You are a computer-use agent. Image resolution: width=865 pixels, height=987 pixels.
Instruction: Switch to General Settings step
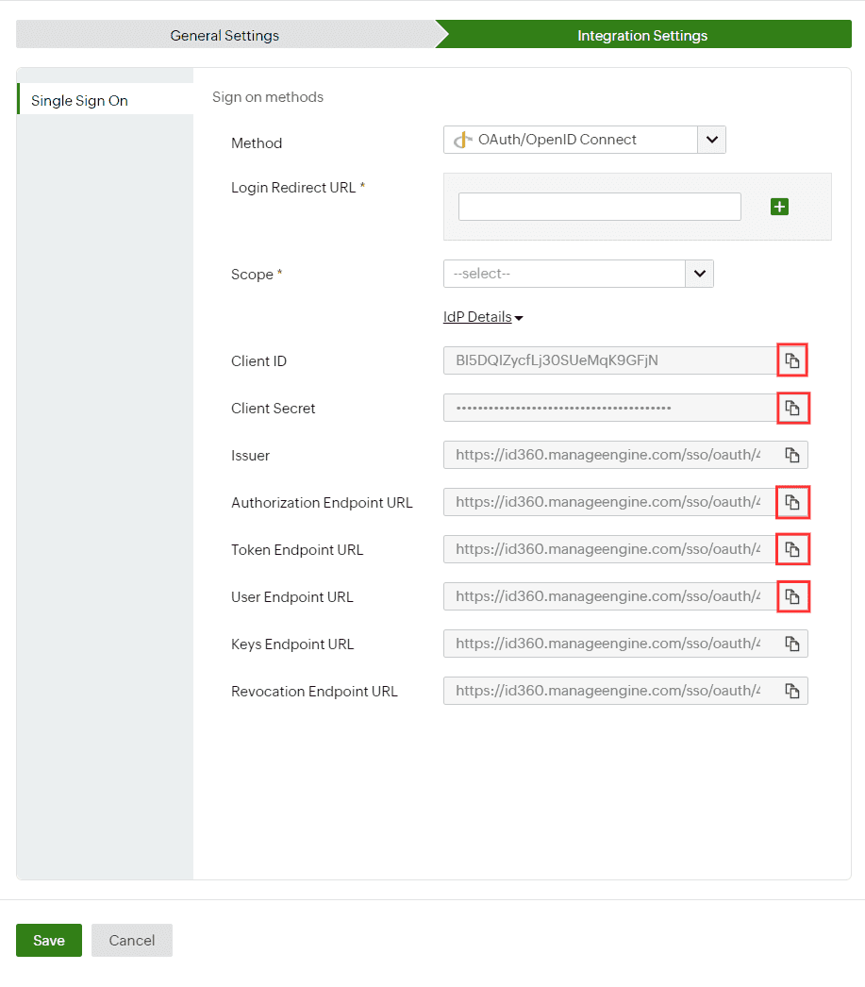tap(225, 35)
